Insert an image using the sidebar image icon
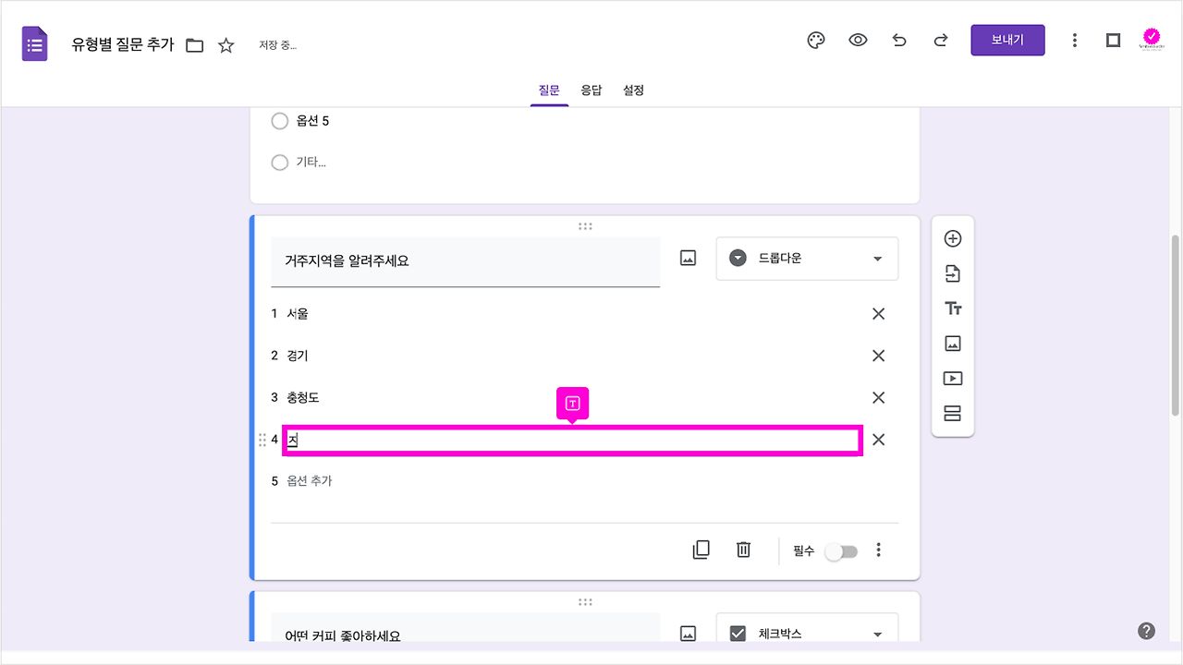 pos(952,343)
